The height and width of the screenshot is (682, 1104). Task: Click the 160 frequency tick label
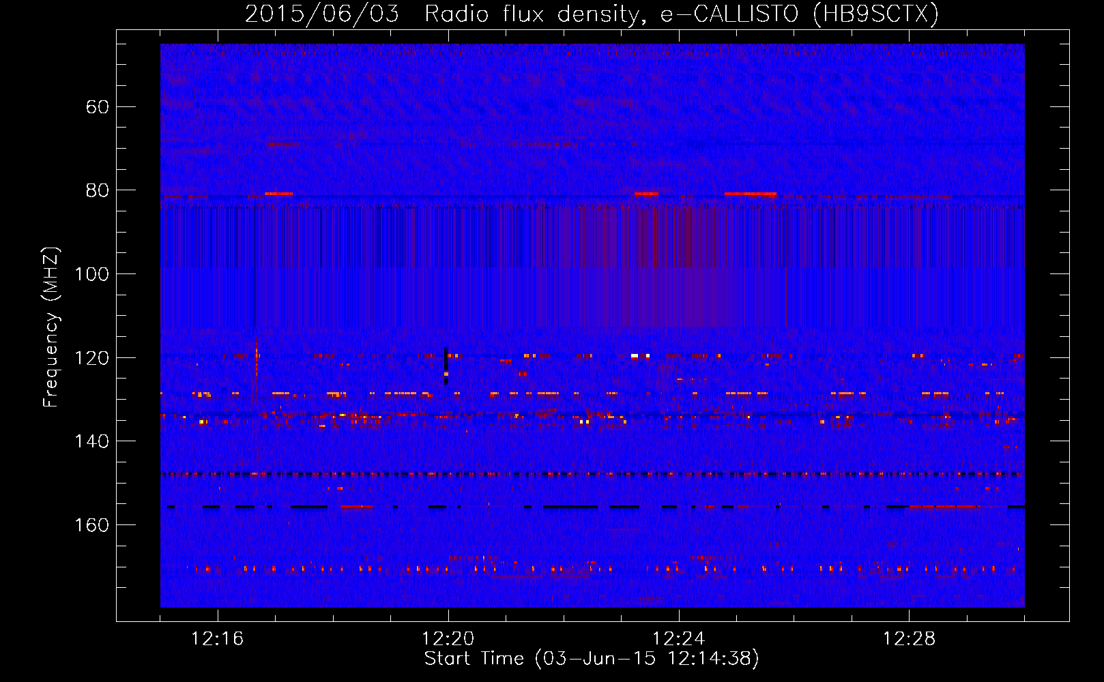[92, 525]
